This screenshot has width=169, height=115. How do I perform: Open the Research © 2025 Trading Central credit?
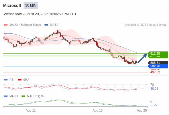(145, 25)
